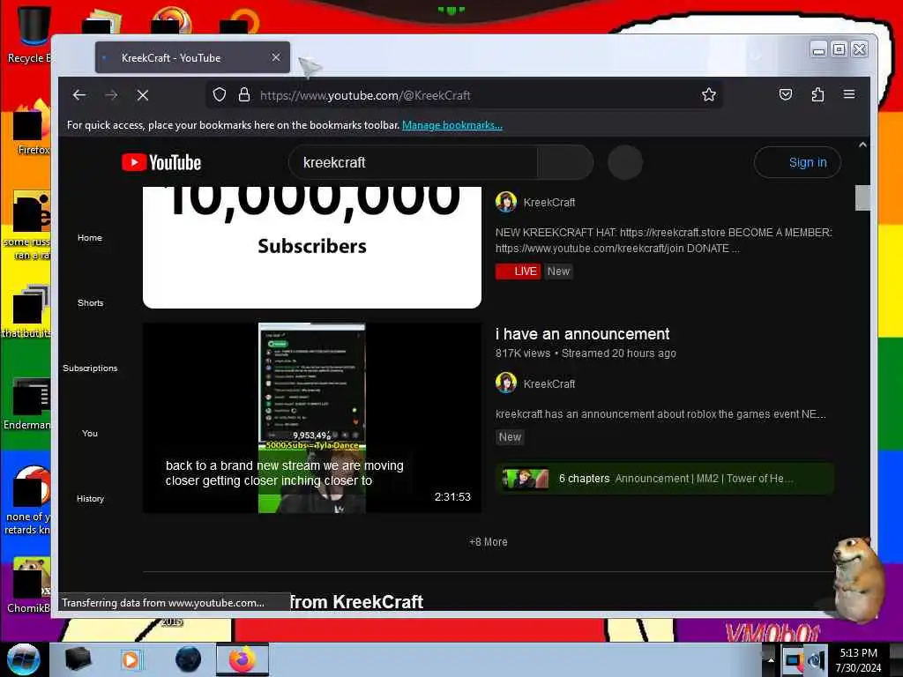Go back using browser back arrow

click(x=79, y=95)
